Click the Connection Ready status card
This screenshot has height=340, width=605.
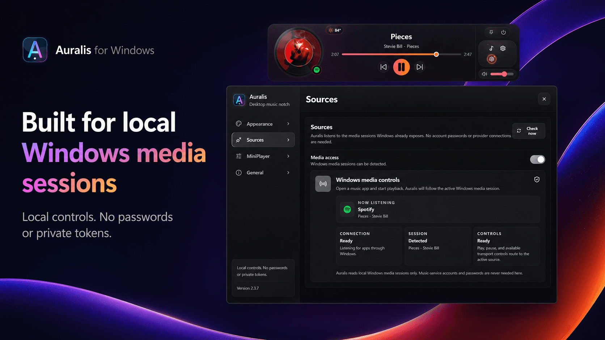click(369, 246)
